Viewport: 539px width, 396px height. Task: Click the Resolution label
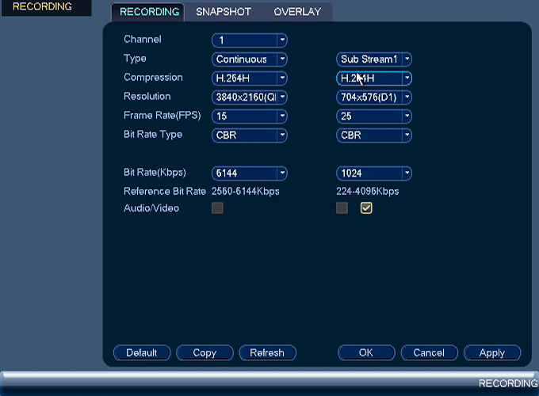click(147, 97)
